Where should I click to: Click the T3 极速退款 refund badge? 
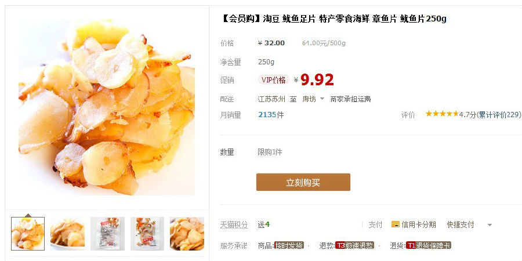pos(354,246)
